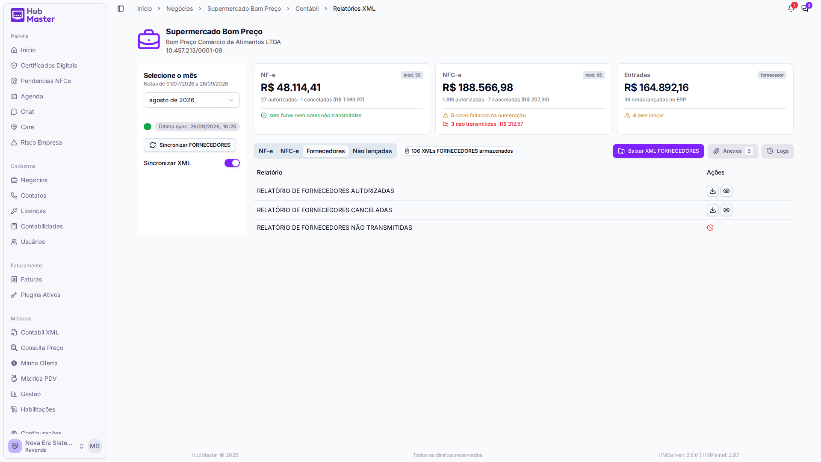This screenshot has height=462, width=821.
Task: Download the FORNECEDORES AUTORIZADAS report
Action: (713, 191)
